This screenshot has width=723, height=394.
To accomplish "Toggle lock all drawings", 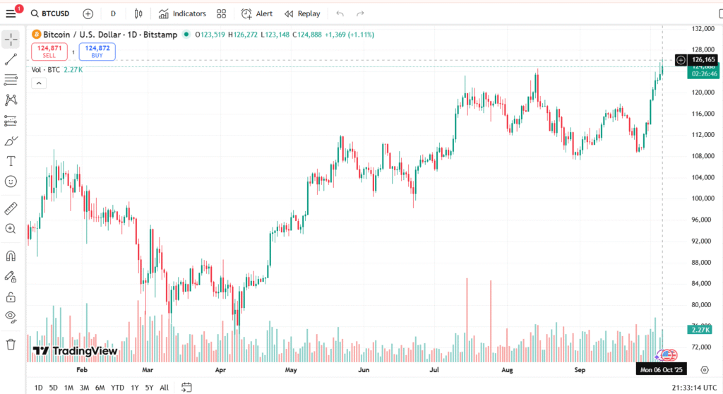I will click(11, 297).
